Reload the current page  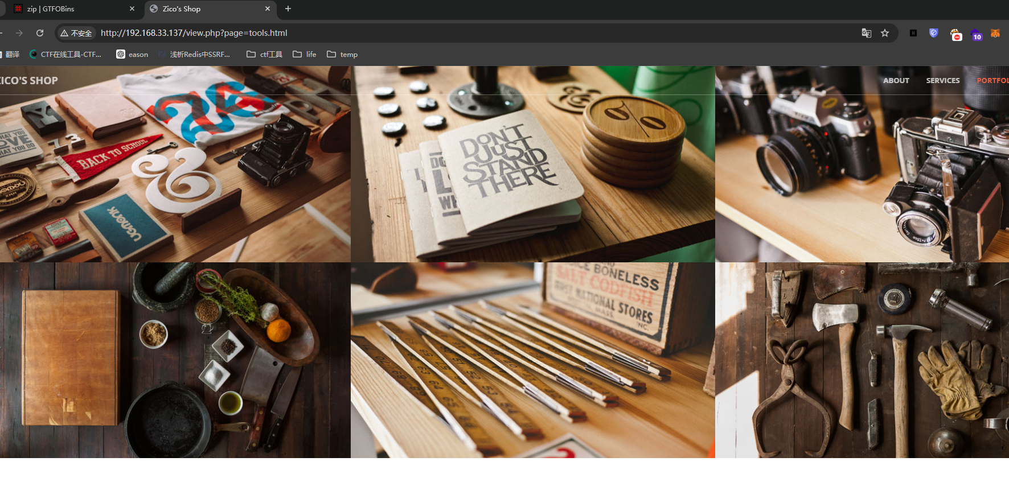coord(40,33)
